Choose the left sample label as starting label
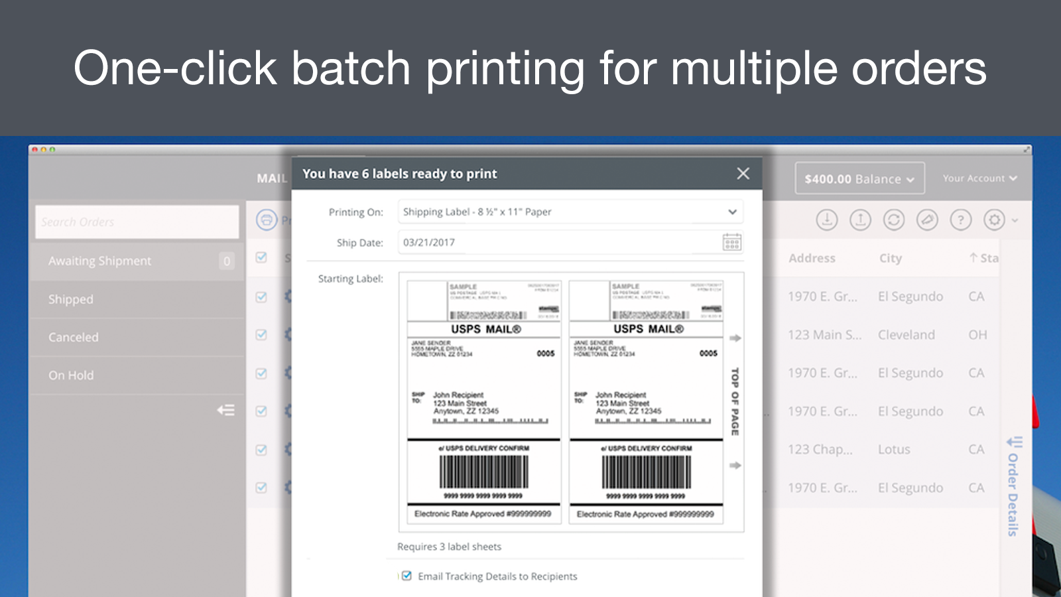The height and width of the screenshot is (597, 1061). 484,403
